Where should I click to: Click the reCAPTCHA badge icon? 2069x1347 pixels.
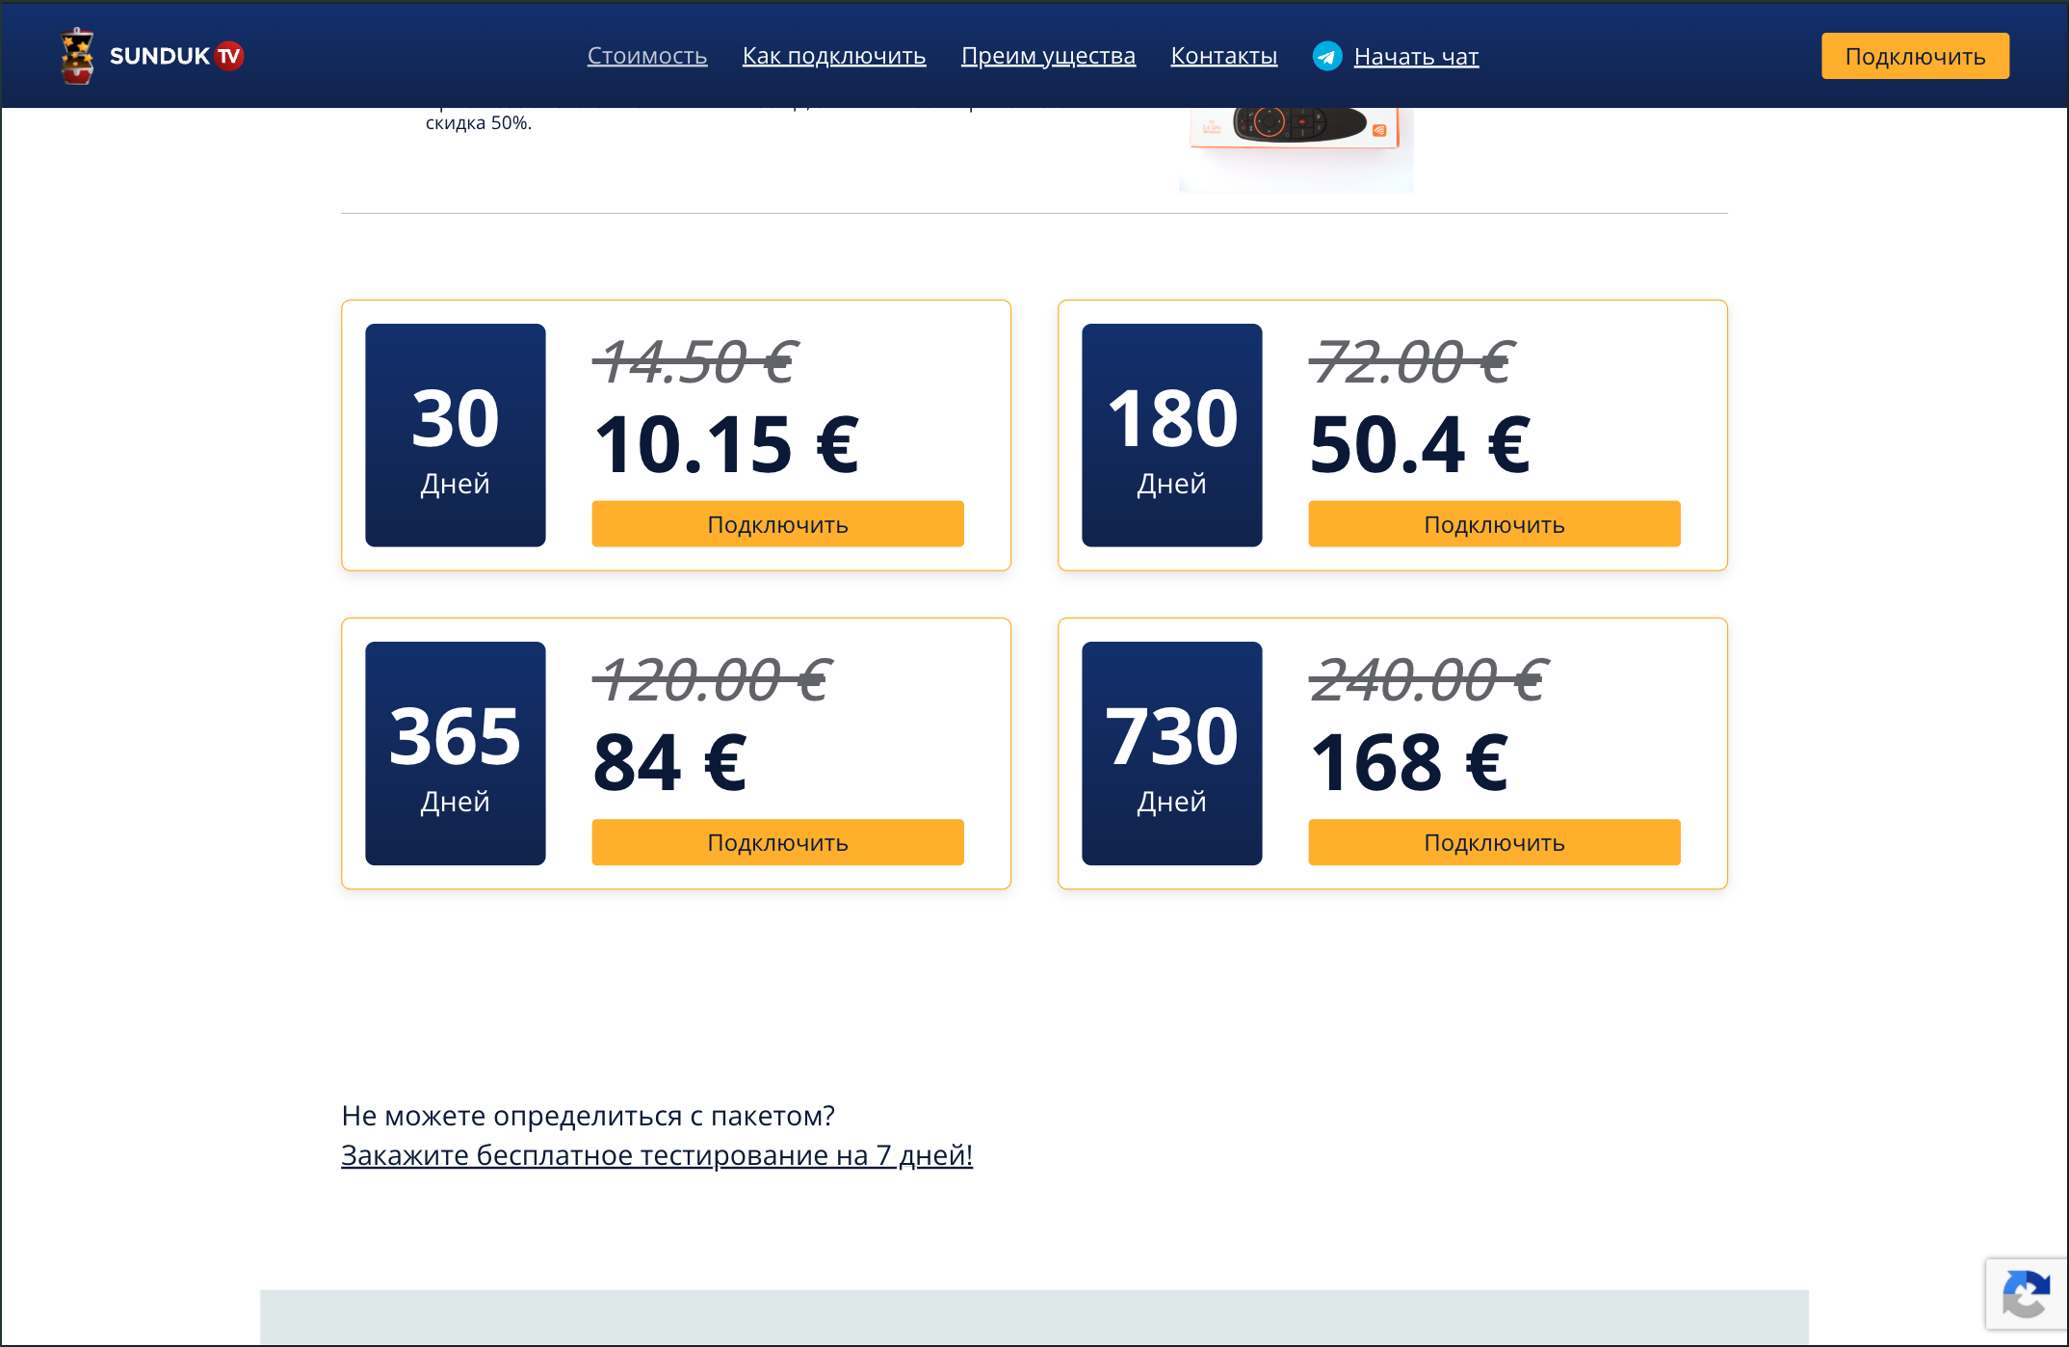(x=2027, y=1295)
